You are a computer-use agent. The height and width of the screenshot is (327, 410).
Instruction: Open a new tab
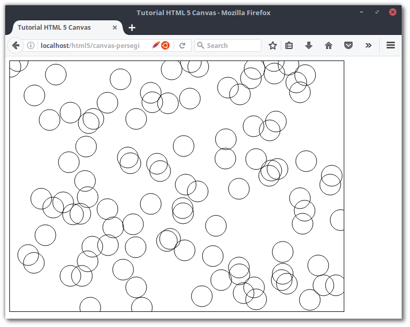pyautogui.click(x=132, y=27)
